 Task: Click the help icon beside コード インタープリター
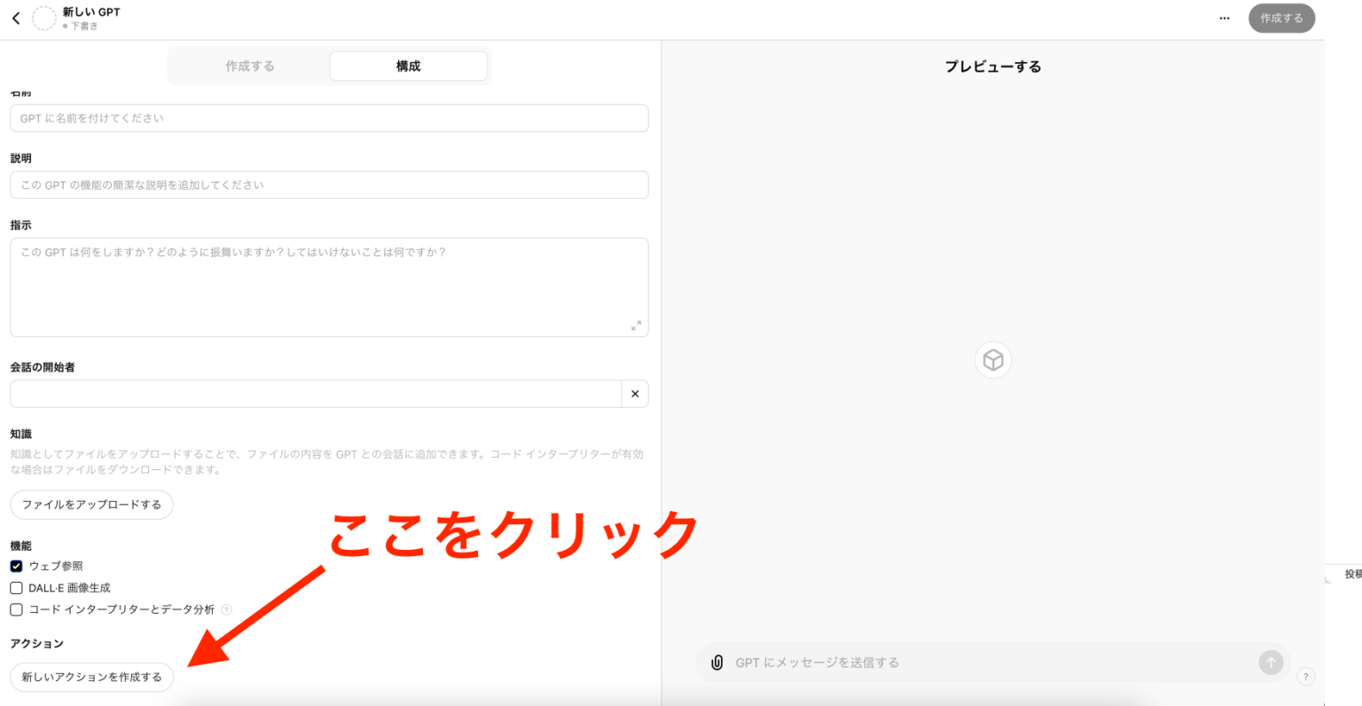pyautogui.click(x=227, y=609)
